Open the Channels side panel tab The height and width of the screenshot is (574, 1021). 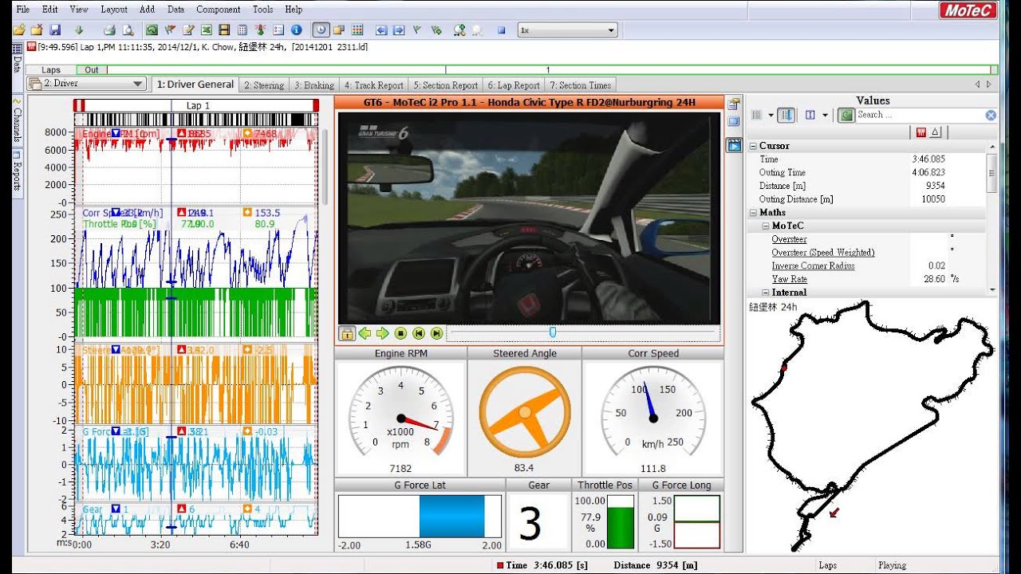click(17, 120)
